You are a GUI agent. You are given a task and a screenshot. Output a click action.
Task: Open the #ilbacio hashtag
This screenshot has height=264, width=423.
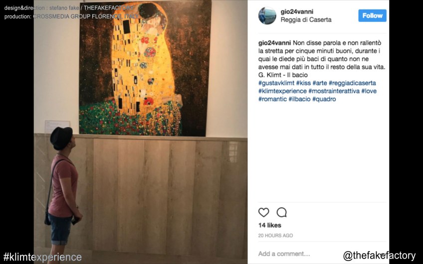tap(299, 99)
